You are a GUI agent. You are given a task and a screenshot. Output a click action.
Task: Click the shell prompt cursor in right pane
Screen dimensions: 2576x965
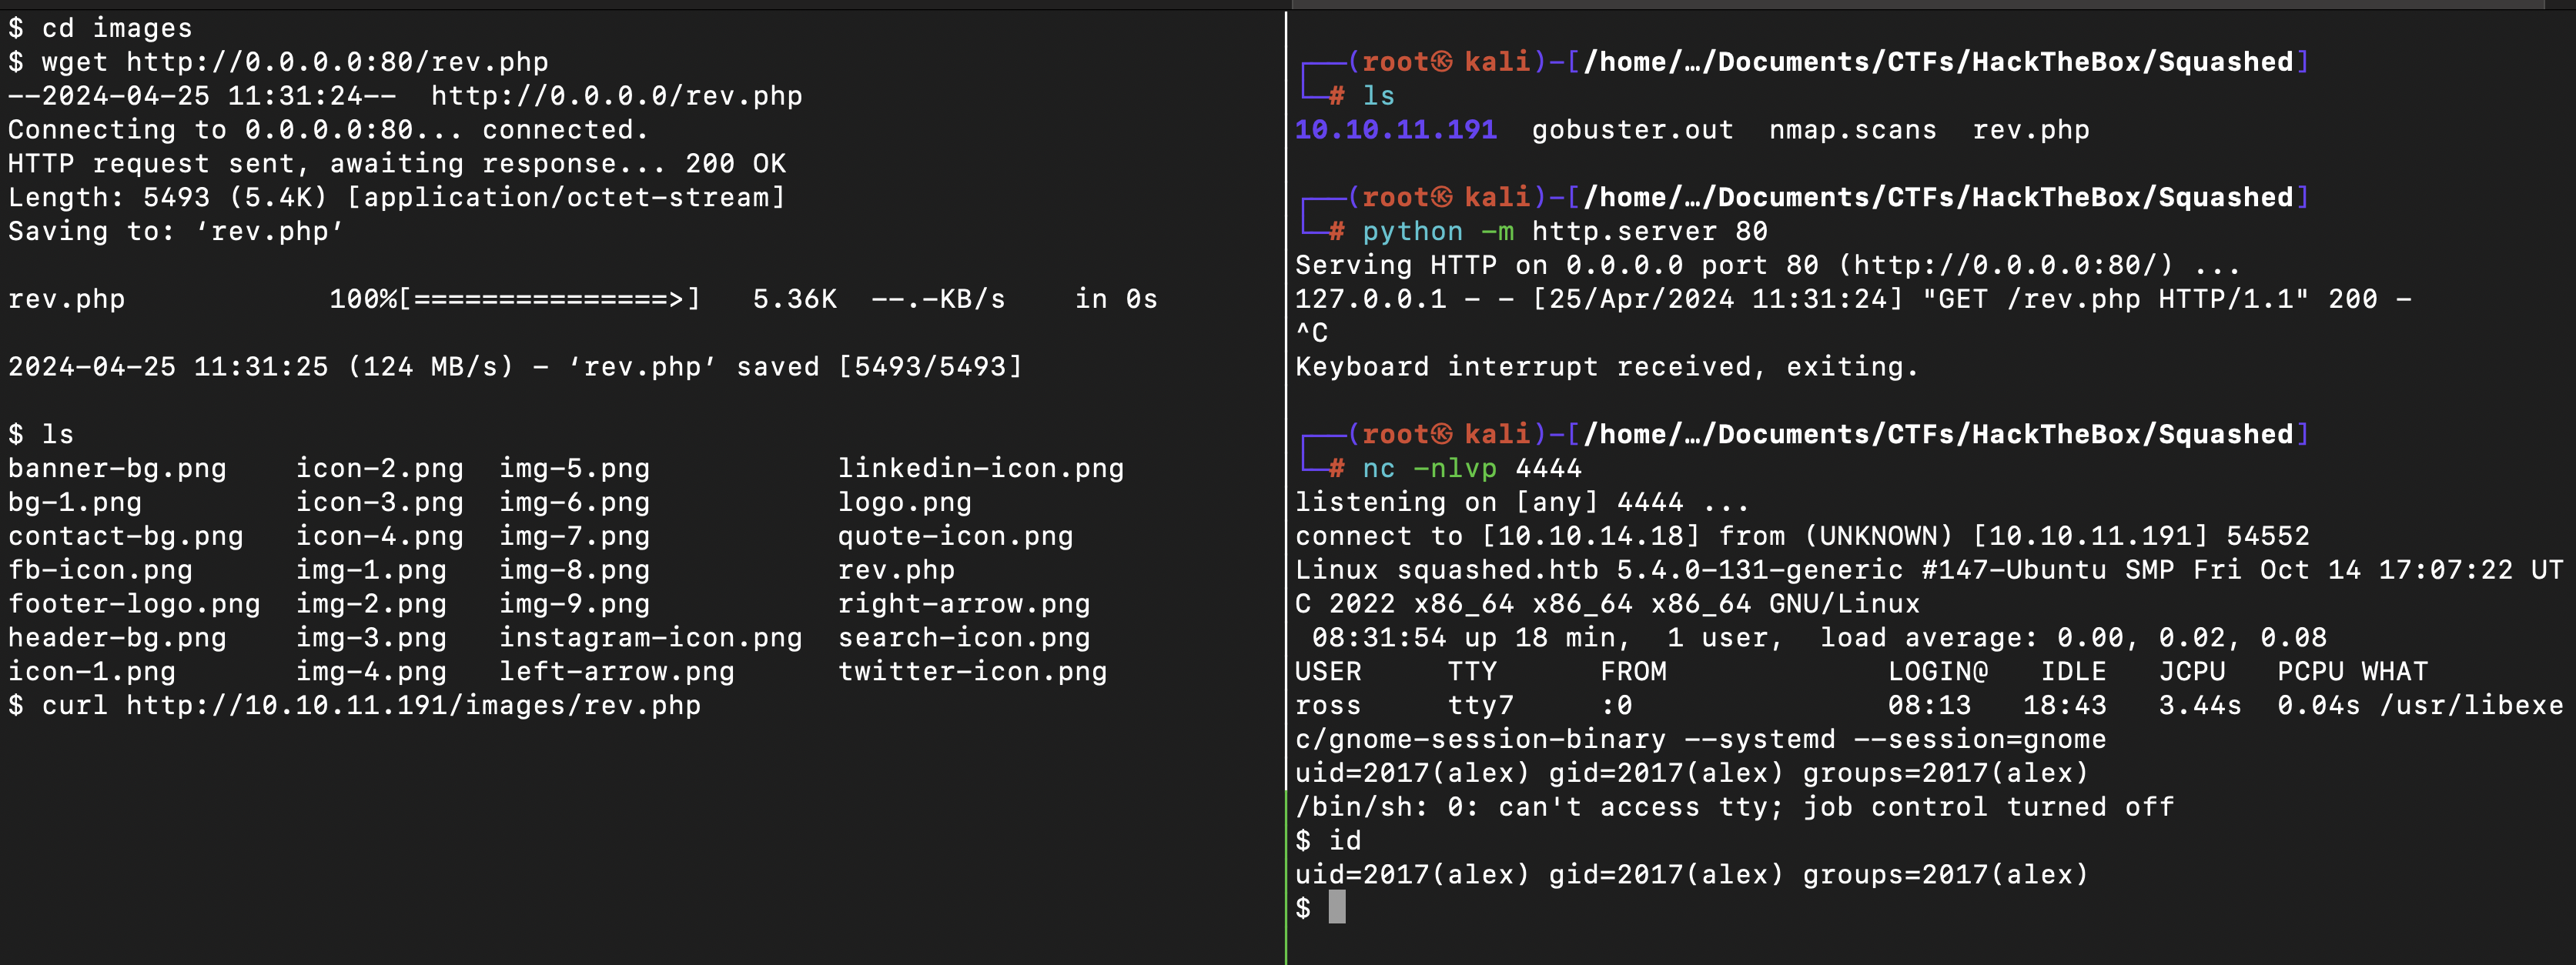pyautogui.click(x=1337, y=908)
